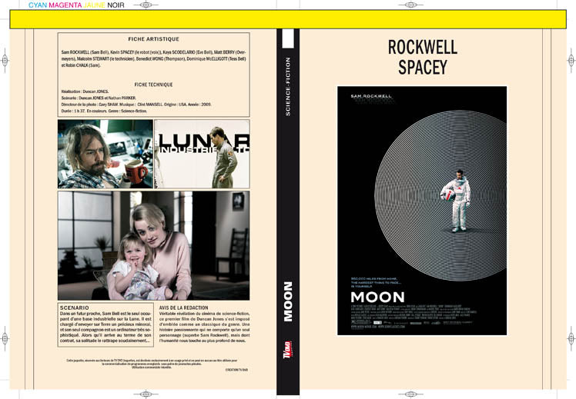Click the MOON title on the poster
The width and height of the screenshot is (576, 399).
click(377, 297)
